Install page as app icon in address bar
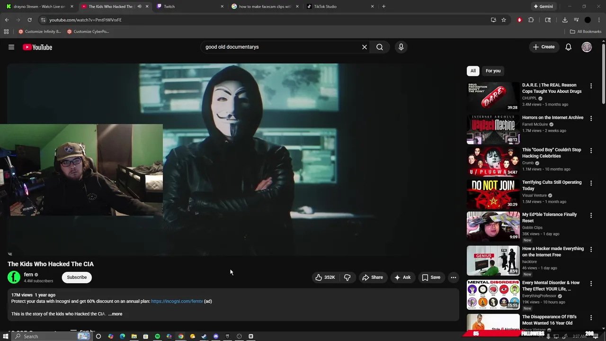 (493, 20)
